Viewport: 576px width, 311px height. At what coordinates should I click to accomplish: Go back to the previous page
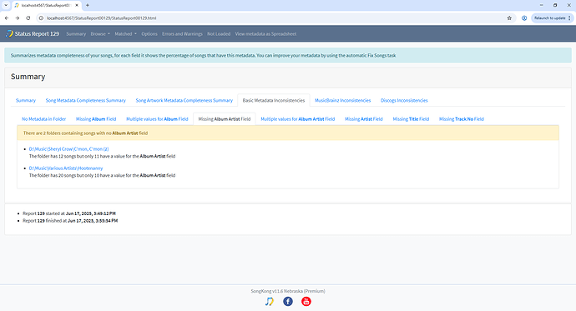pos(7,18)
